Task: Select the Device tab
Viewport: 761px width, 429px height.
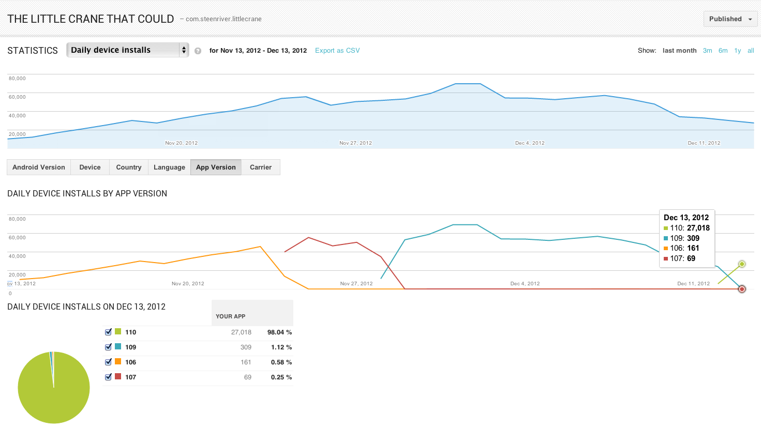Action: click(90, 167)
